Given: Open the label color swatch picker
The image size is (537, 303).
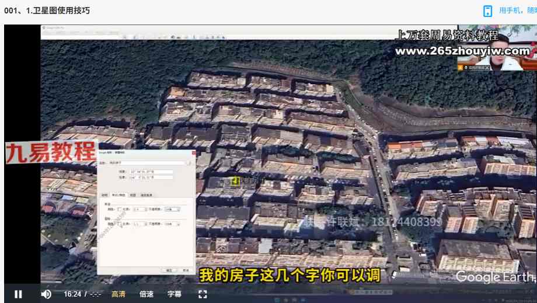Looking at the screenshot, I should tap(120, 208).
